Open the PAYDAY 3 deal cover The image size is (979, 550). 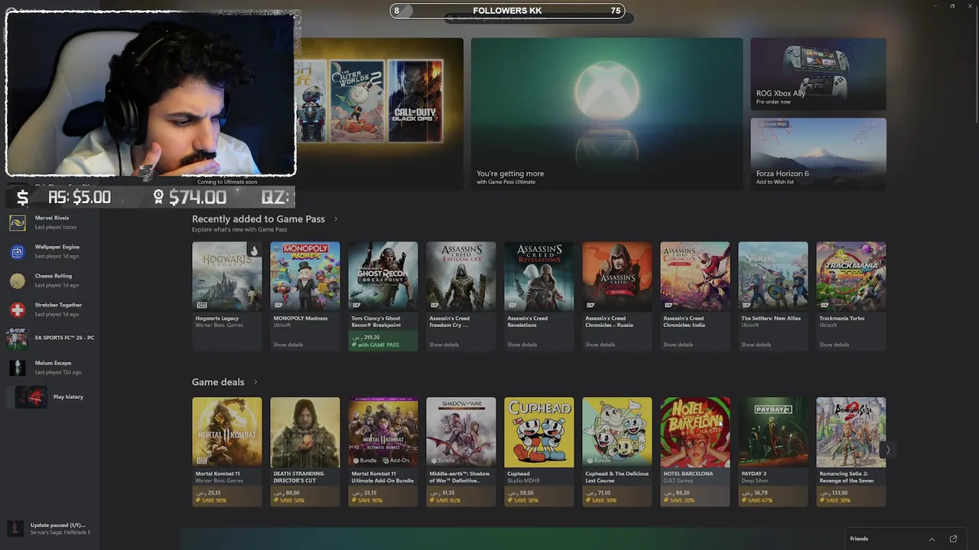pyautogui.click(x=773, y=432)
